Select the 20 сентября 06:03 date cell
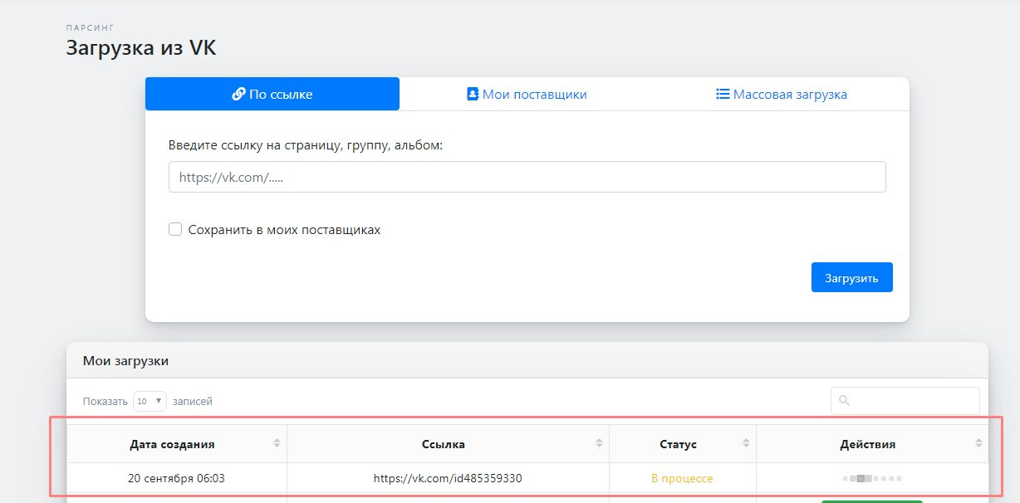Image resolution: width=1020 pixels, height=503 pixels. [x=176, y=478]
